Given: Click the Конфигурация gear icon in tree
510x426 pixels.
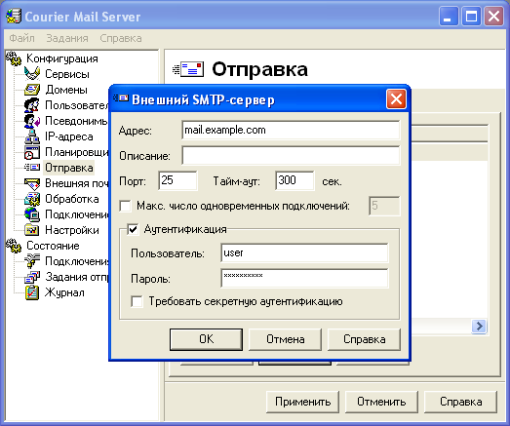Looking at the screenshot, I should click(x=14, y=58).
